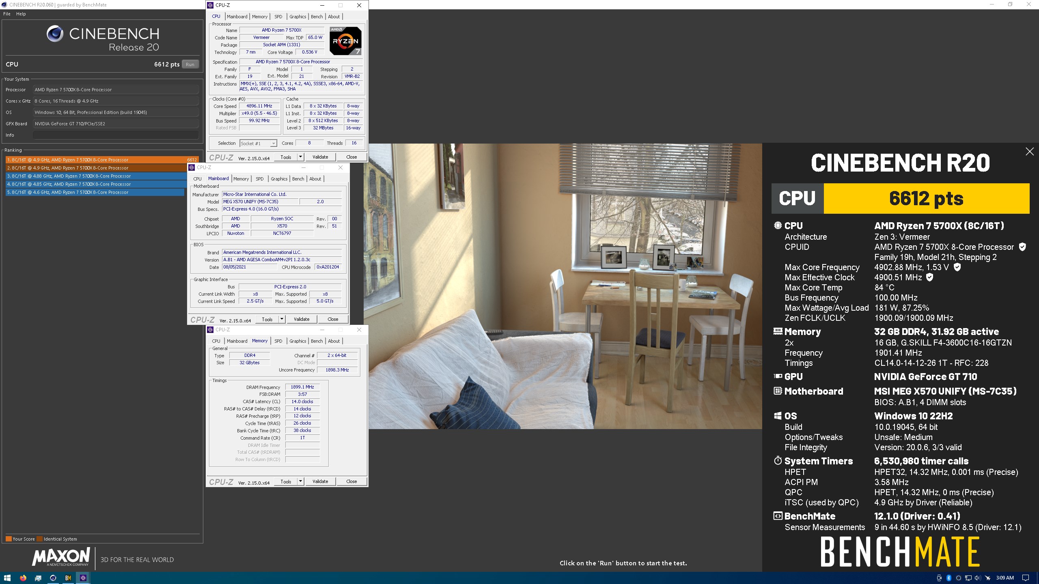Click Tools button in Mainboard CPU-Z window
Screen dimensions: 1039x584
(267, 319)
